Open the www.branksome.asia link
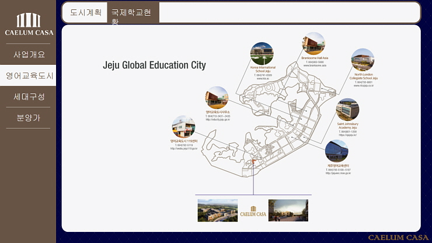The height and width of the screenshot is (243, 432). tap(315, 65)
